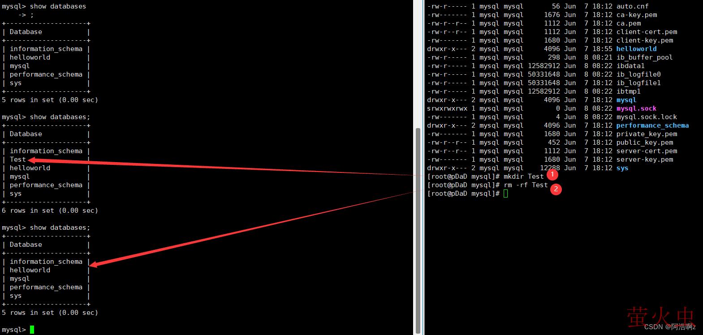
Task: Click the green cursor at mysql prompt
Action: 32,330
